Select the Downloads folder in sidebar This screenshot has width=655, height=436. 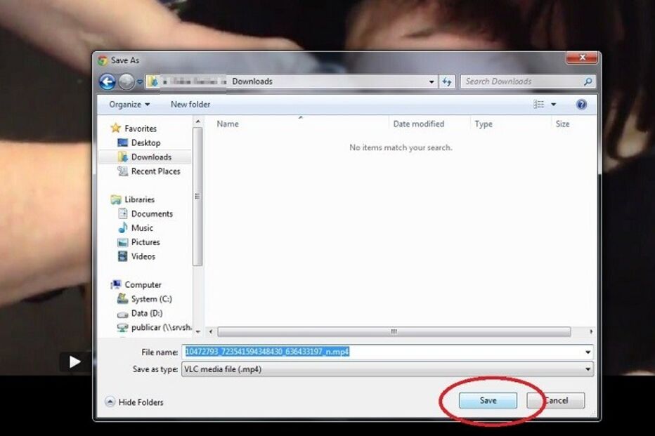pos(150,157)
